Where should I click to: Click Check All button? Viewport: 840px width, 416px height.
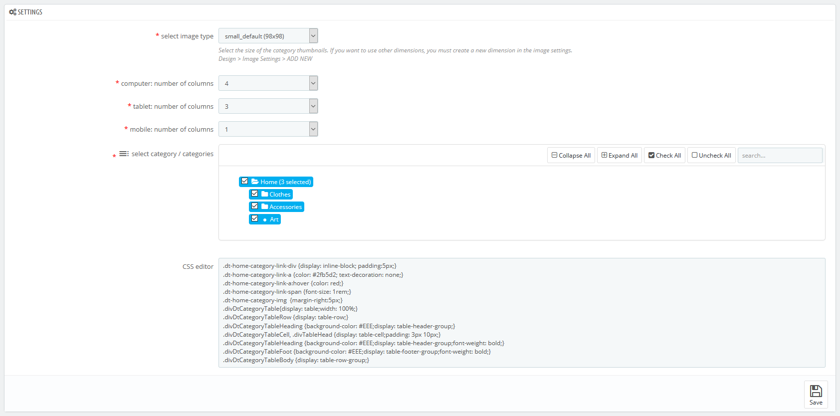pyautogui.click(x=665, y=155)
